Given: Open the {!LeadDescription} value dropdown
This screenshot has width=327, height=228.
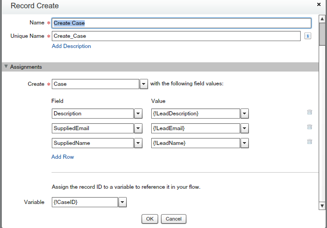Looking at the screenshot, I should [x=245, y=114].
